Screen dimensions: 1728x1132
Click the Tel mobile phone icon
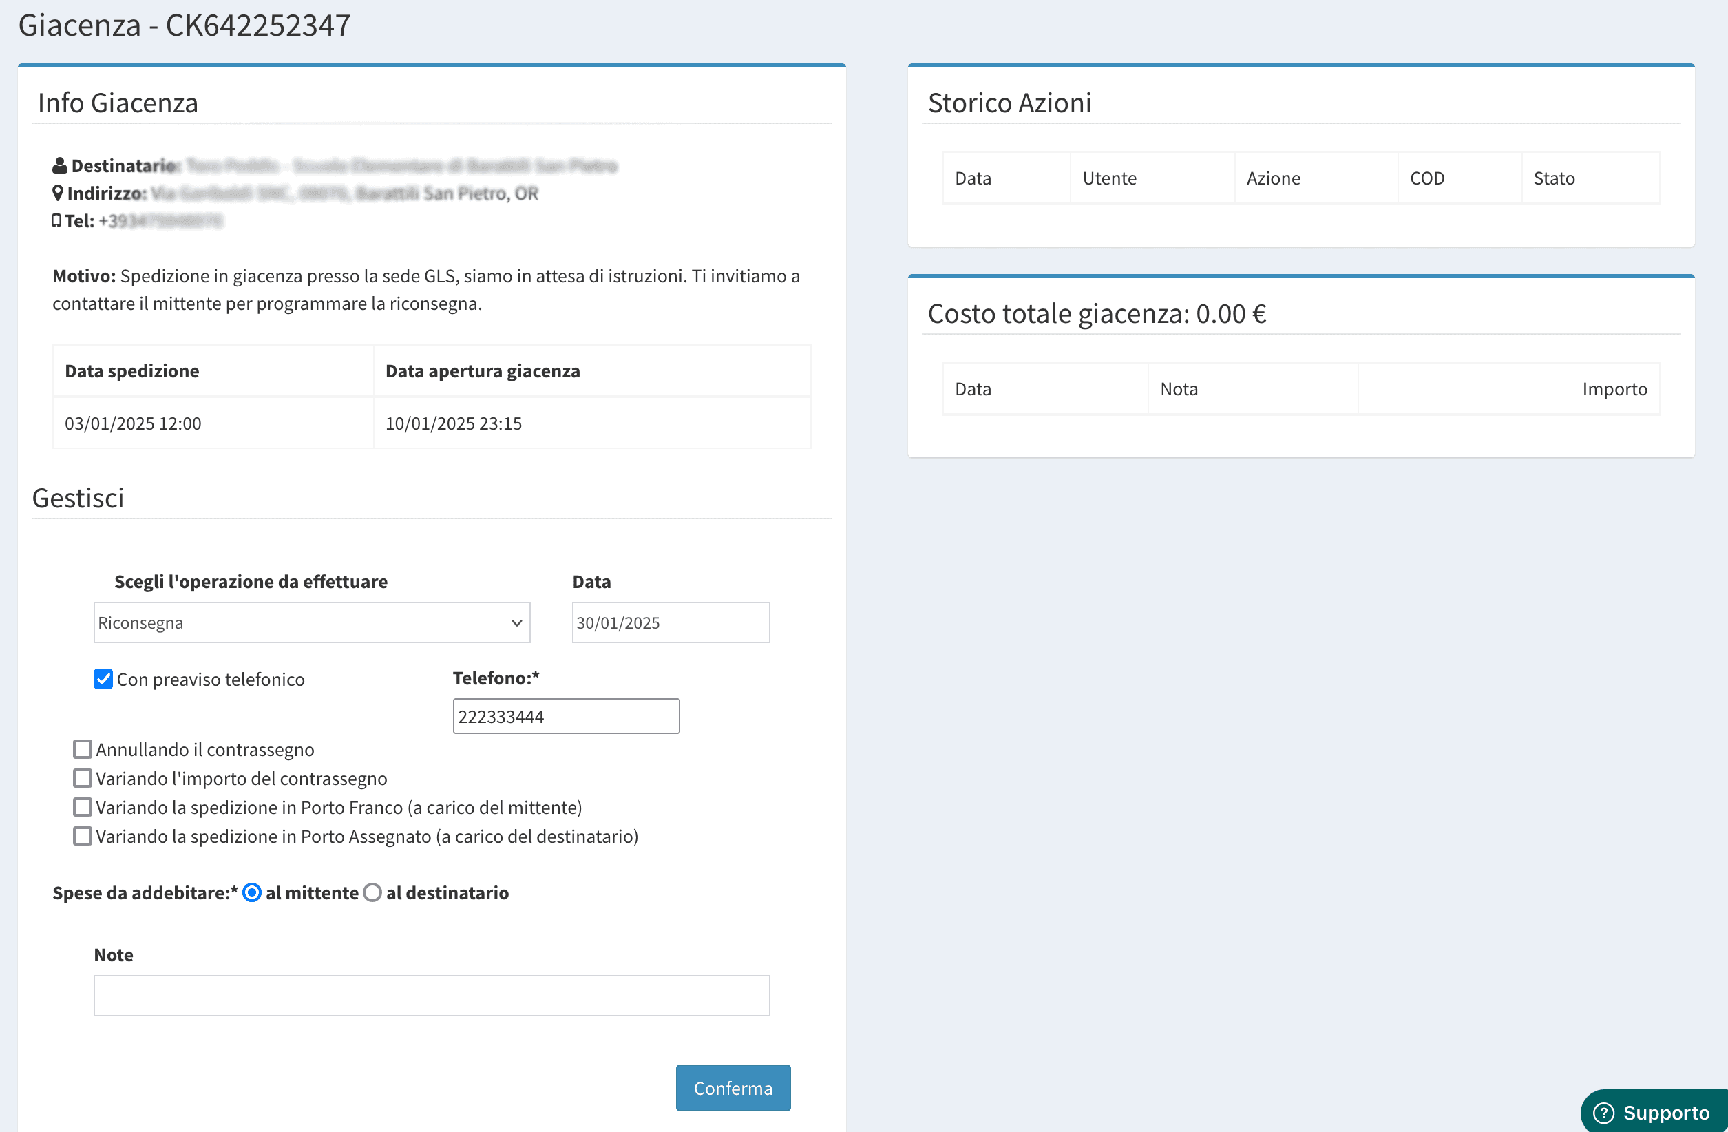56,221
